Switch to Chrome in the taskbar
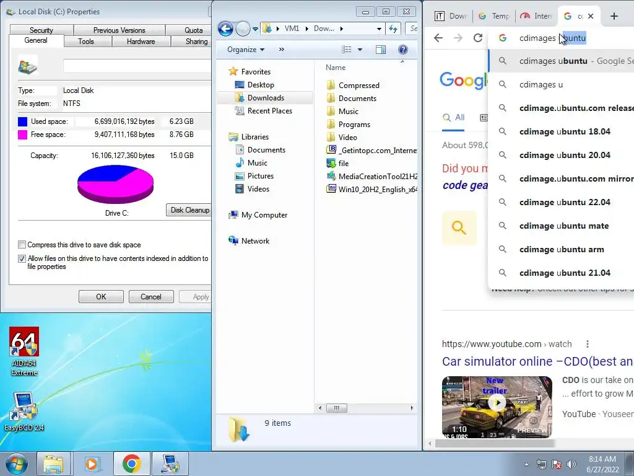 pos(132,464)
